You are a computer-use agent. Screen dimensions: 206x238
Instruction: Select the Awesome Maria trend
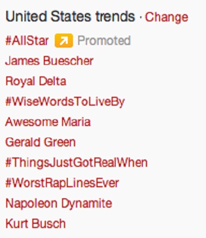click(48, 122)
